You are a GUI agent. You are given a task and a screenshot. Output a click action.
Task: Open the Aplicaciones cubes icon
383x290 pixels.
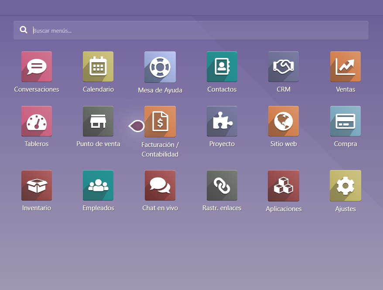[284, 186]
